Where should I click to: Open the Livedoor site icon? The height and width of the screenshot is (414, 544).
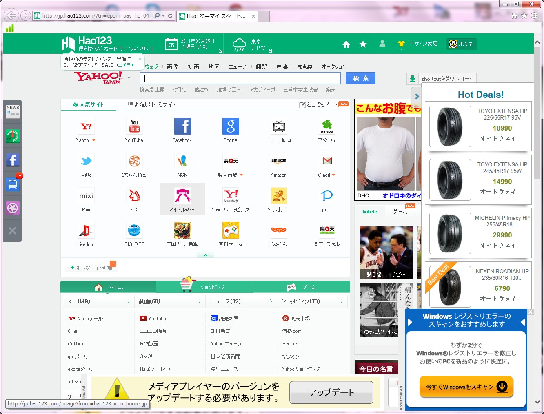click(86, 230)
